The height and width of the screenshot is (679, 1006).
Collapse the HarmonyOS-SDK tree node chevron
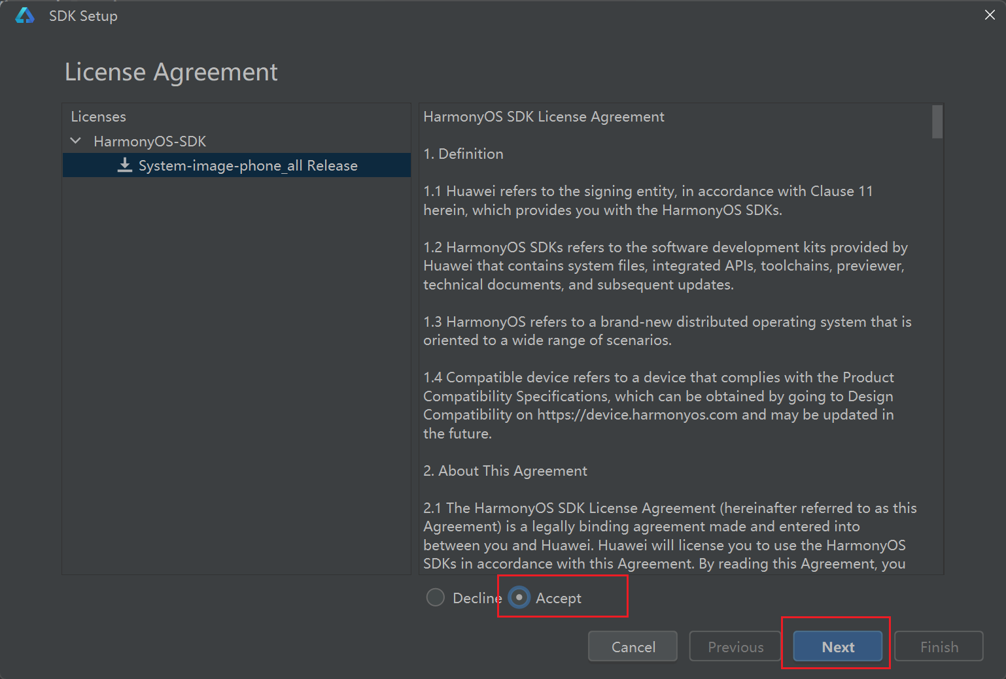click(76, 141)
